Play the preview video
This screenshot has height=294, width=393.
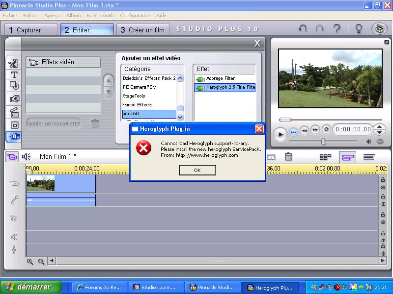280,134
